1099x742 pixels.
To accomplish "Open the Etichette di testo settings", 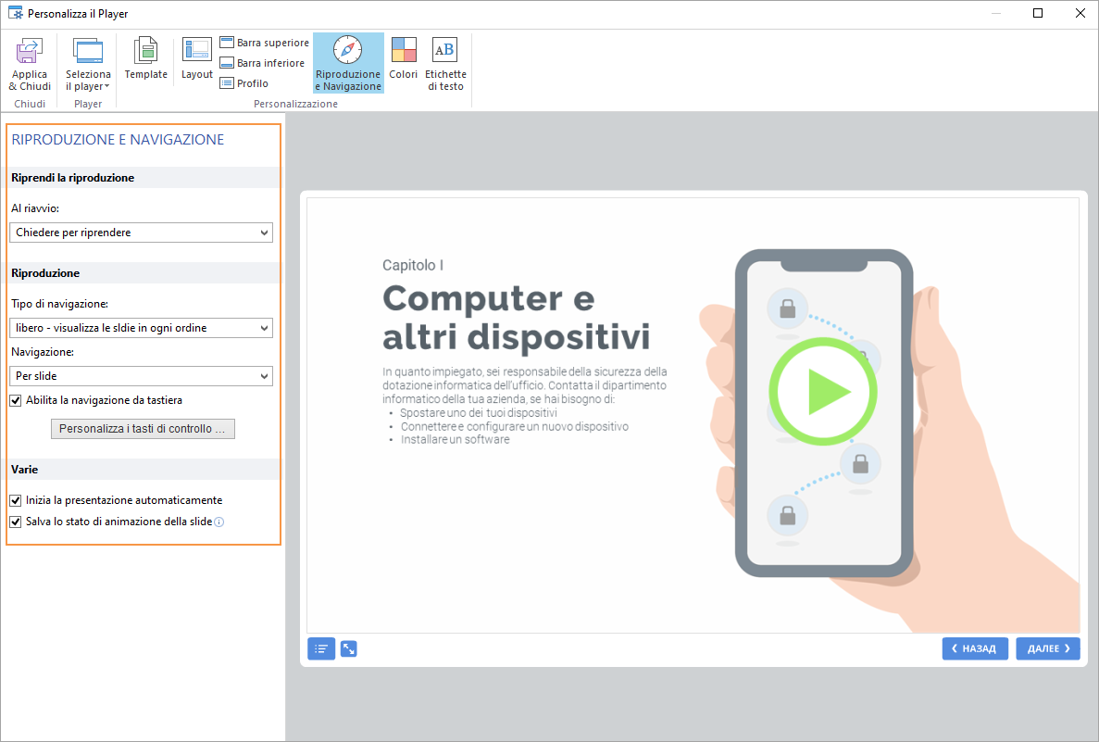I will (445, 50).
